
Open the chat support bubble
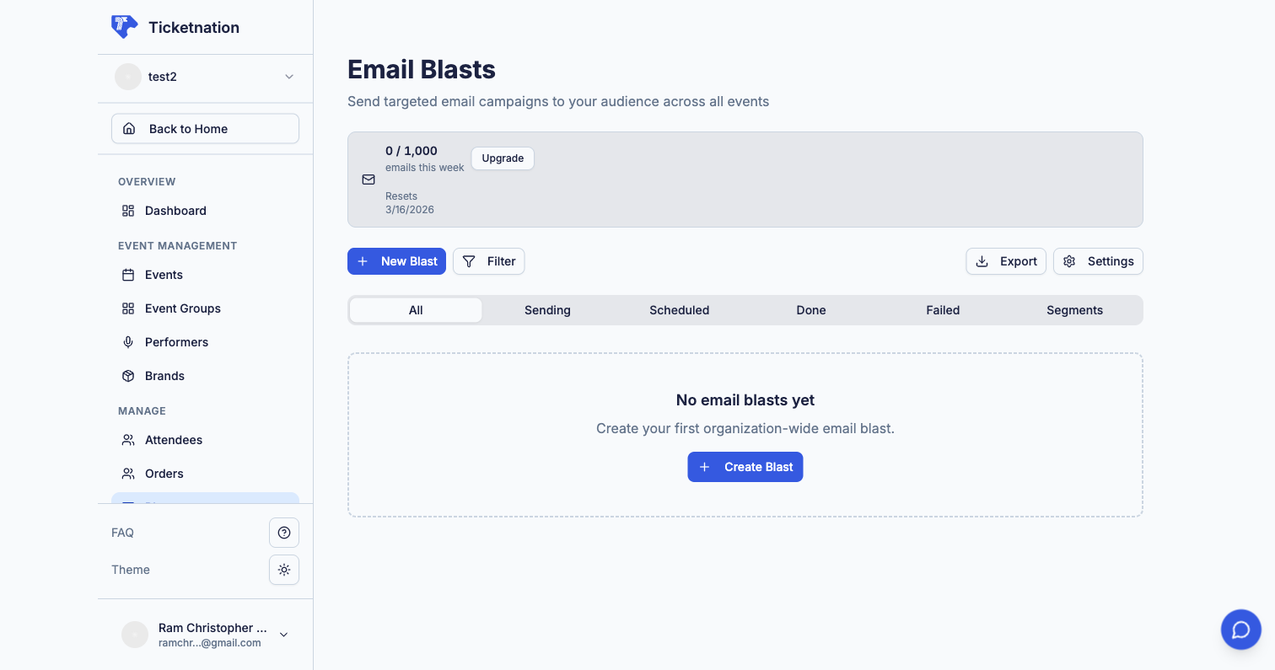click(x=1240, y=630)
